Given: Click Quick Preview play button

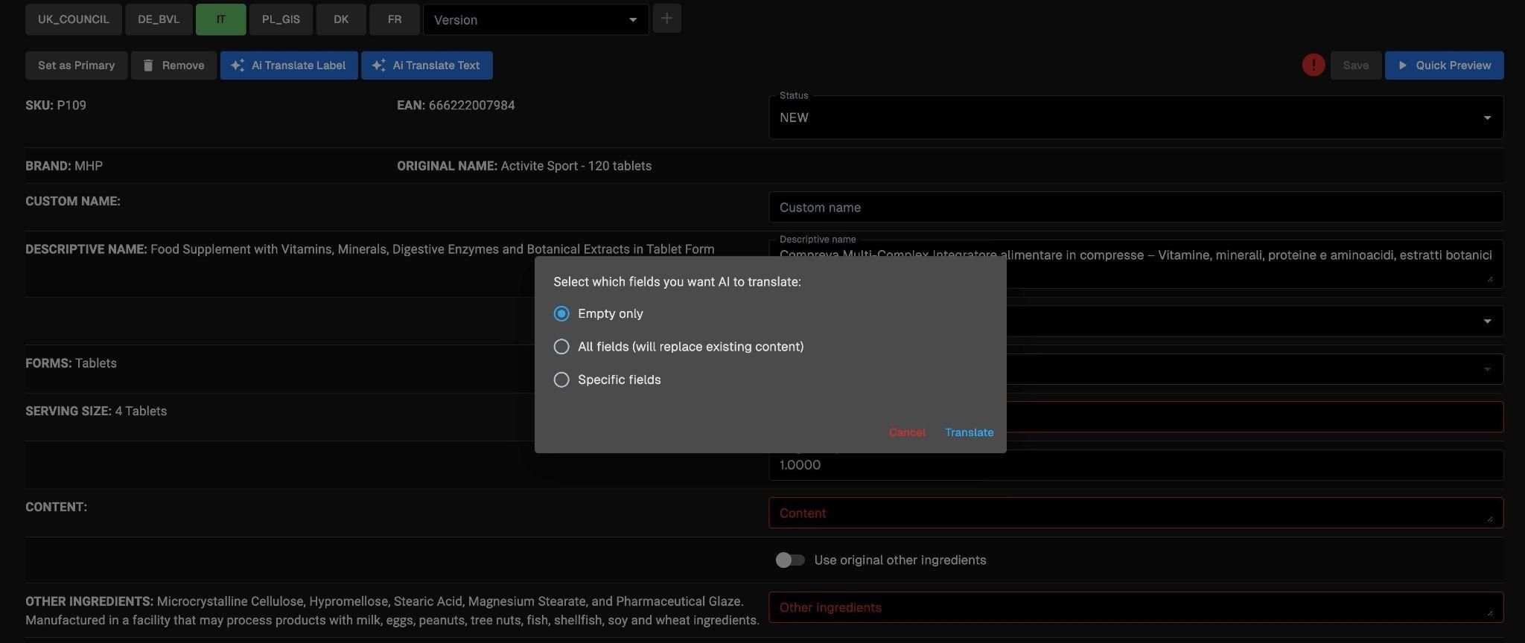Looking at the screenshot, I should click(1444, 65).
